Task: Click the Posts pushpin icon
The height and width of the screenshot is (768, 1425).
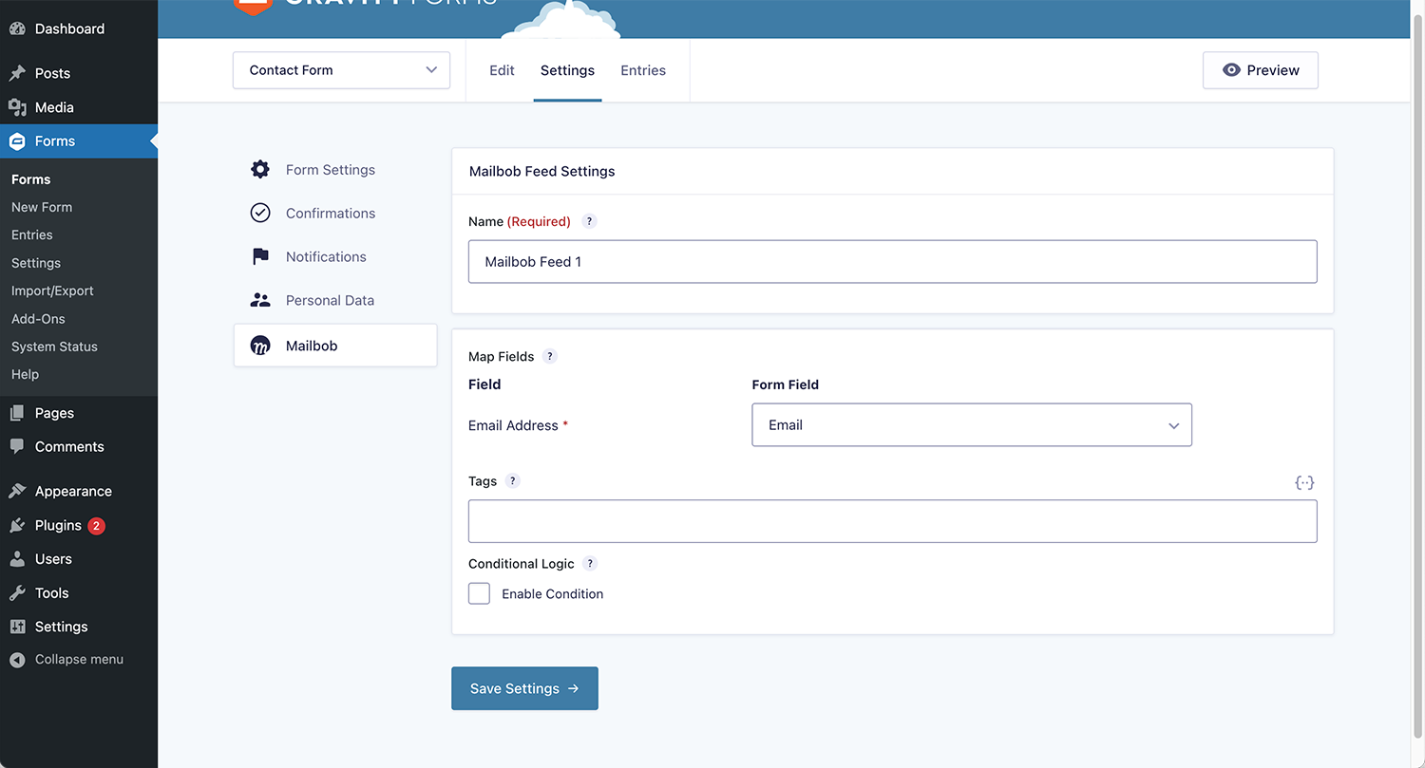Action: pyautogui.click(x=17, y=73)
